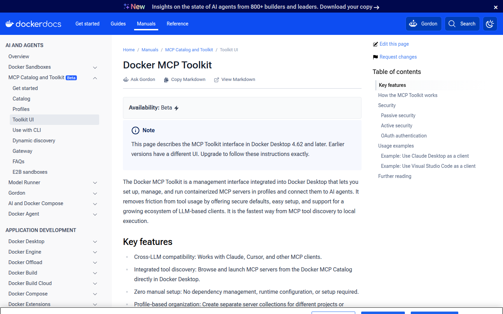Expand the AI and Docker Compose section
This screenshot has height=314, width=503.
95,204
